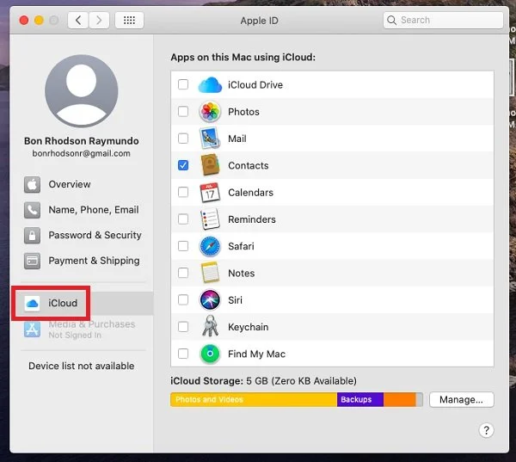Click the 'Device list not available' text

(x=82, y=366)
